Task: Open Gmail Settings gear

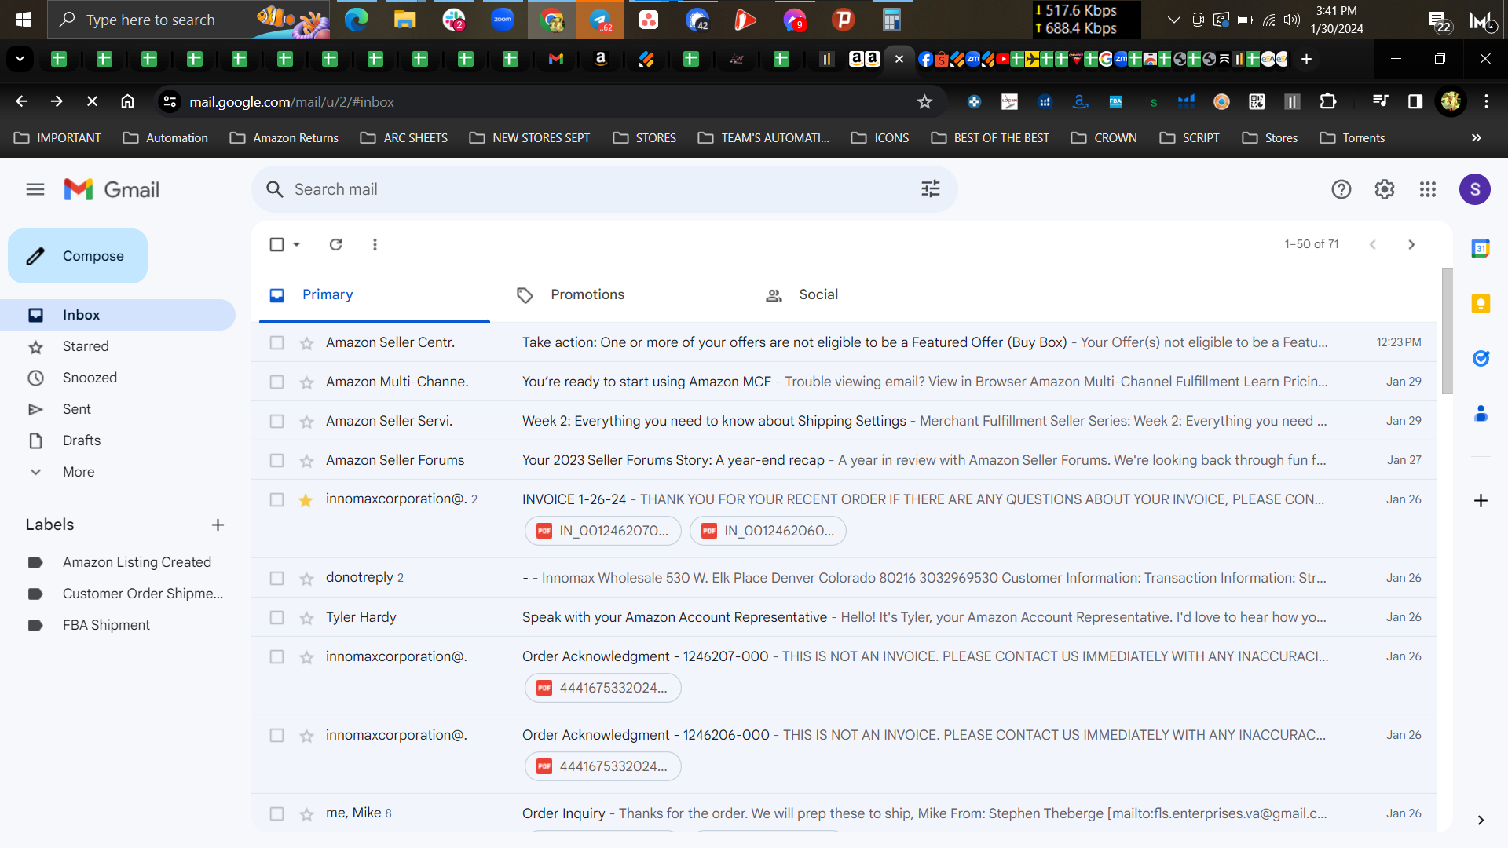Action: point(1385,189)
